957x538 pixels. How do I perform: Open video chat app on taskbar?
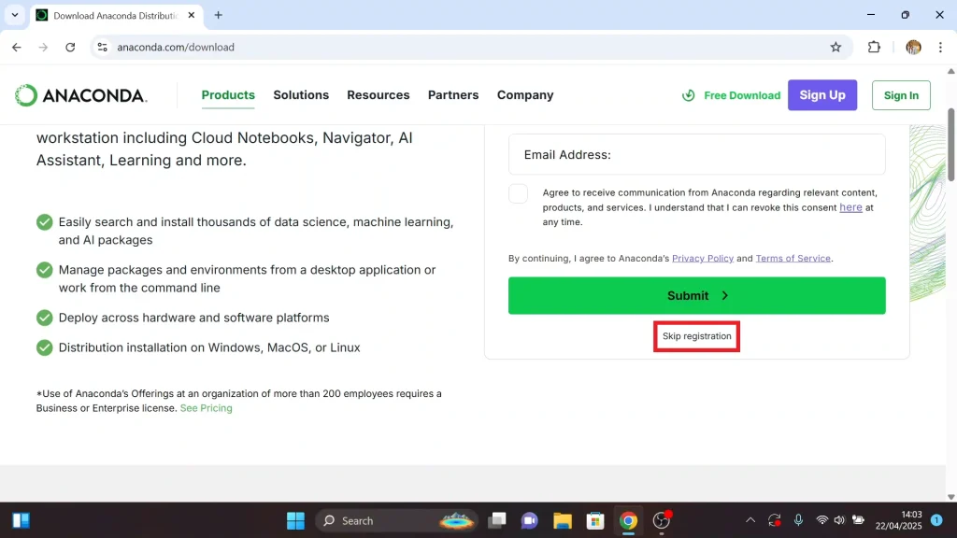tap(529, 520)
